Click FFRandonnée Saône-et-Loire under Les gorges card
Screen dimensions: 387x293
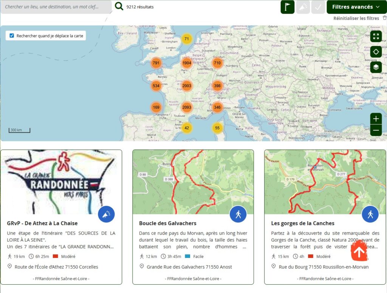coord(325,279)
